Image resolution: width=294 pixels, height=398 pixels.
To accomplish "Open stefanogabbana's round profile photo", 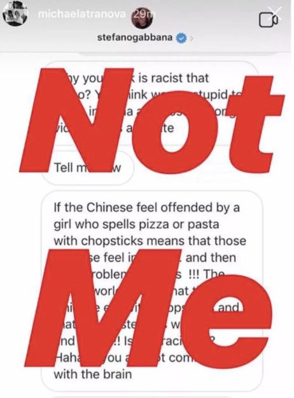I will [x=143, y=20].
